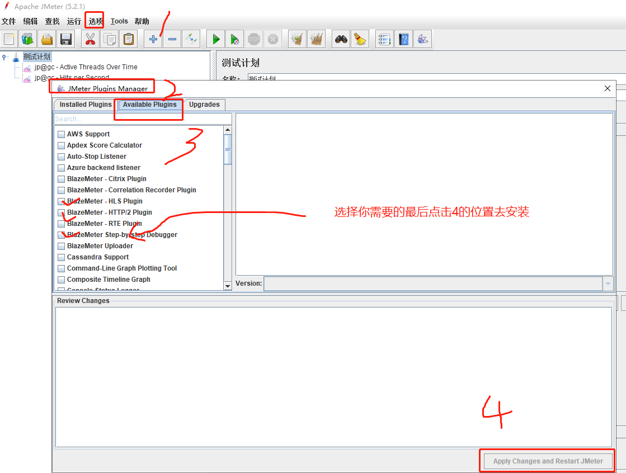This screenshot has width=626, height=473.
Task: Check BlazeMeter - Citrix Plugin
Action: coord(61,179)
